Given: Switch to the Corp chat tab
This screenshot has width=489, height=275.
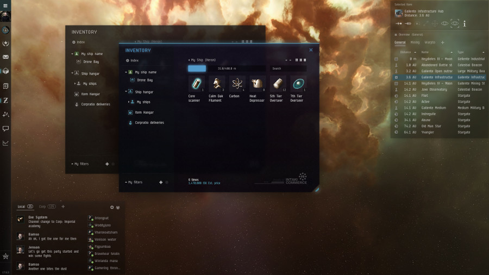Looking at the screenshot, I should (42, 207).
